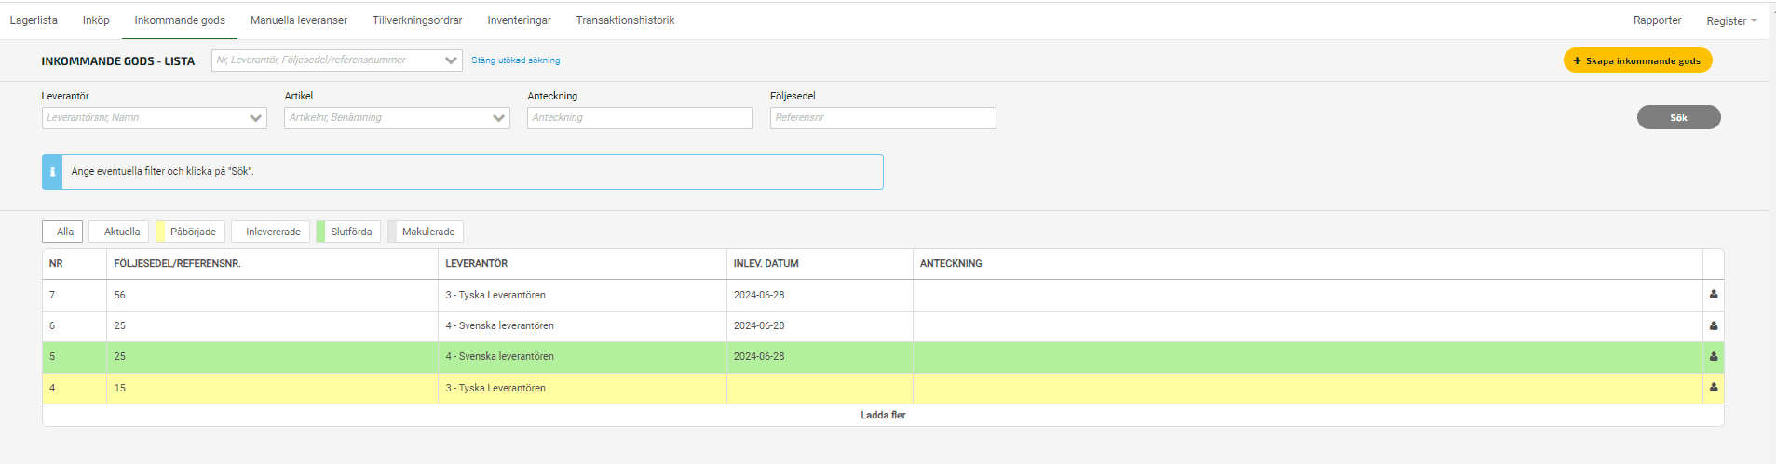This screenshot has width=1776, height=464.
Task: Click 3 - Tyska Leverantören in row 7
Action: point(495,295)
